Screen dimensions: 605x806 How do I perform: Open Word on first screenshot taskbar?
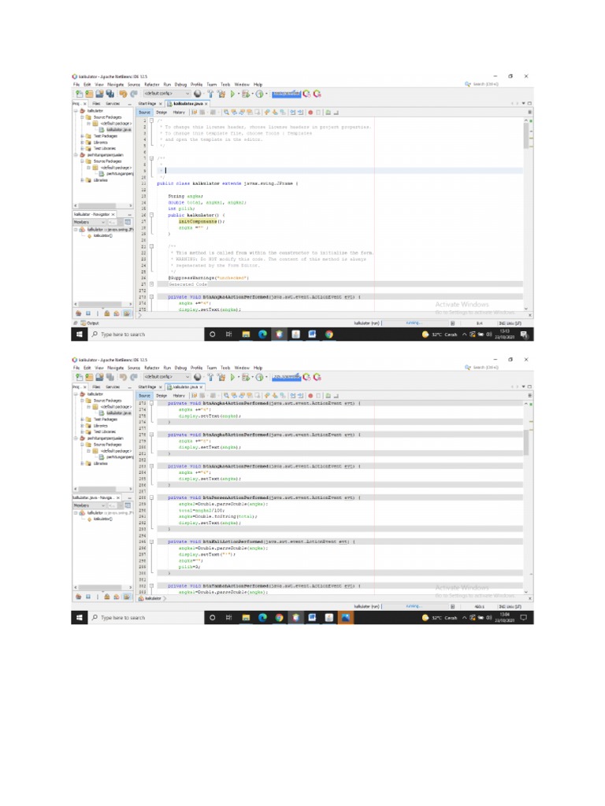(x=312, y=334)
